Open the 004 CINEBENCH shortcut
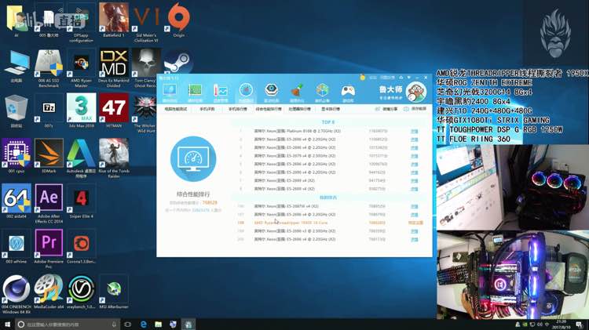Viewport: 589px width, 330px height. click(16, 295)
